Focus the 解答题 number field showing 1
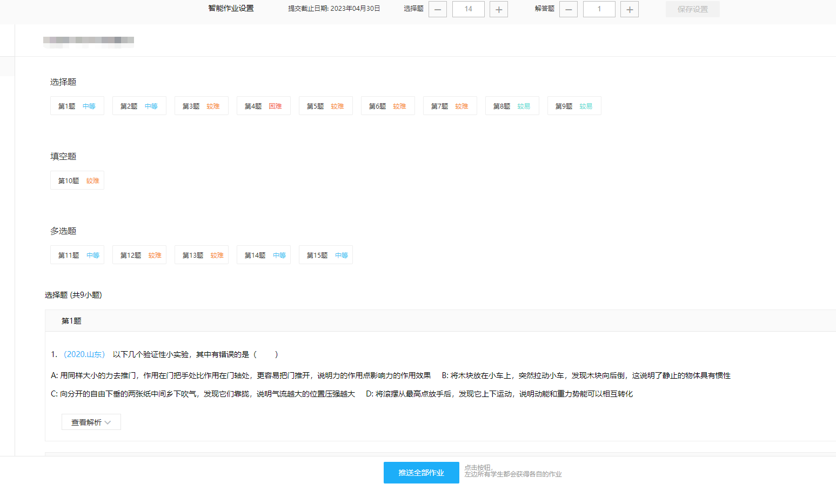This screenshot has width=836, height=484. click(x=599, y=9)
